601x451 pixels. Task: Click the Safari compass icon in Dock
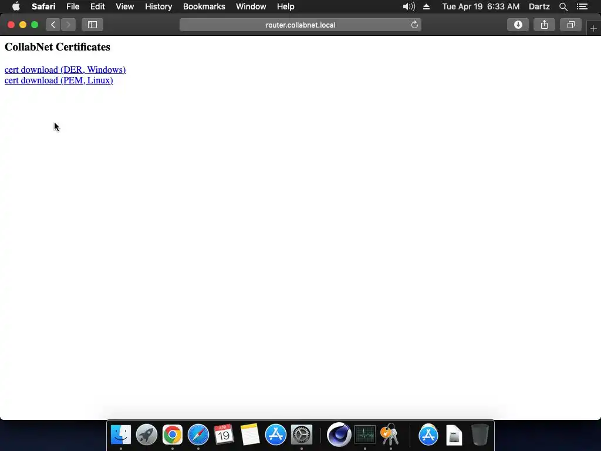(x=198, y=435)
